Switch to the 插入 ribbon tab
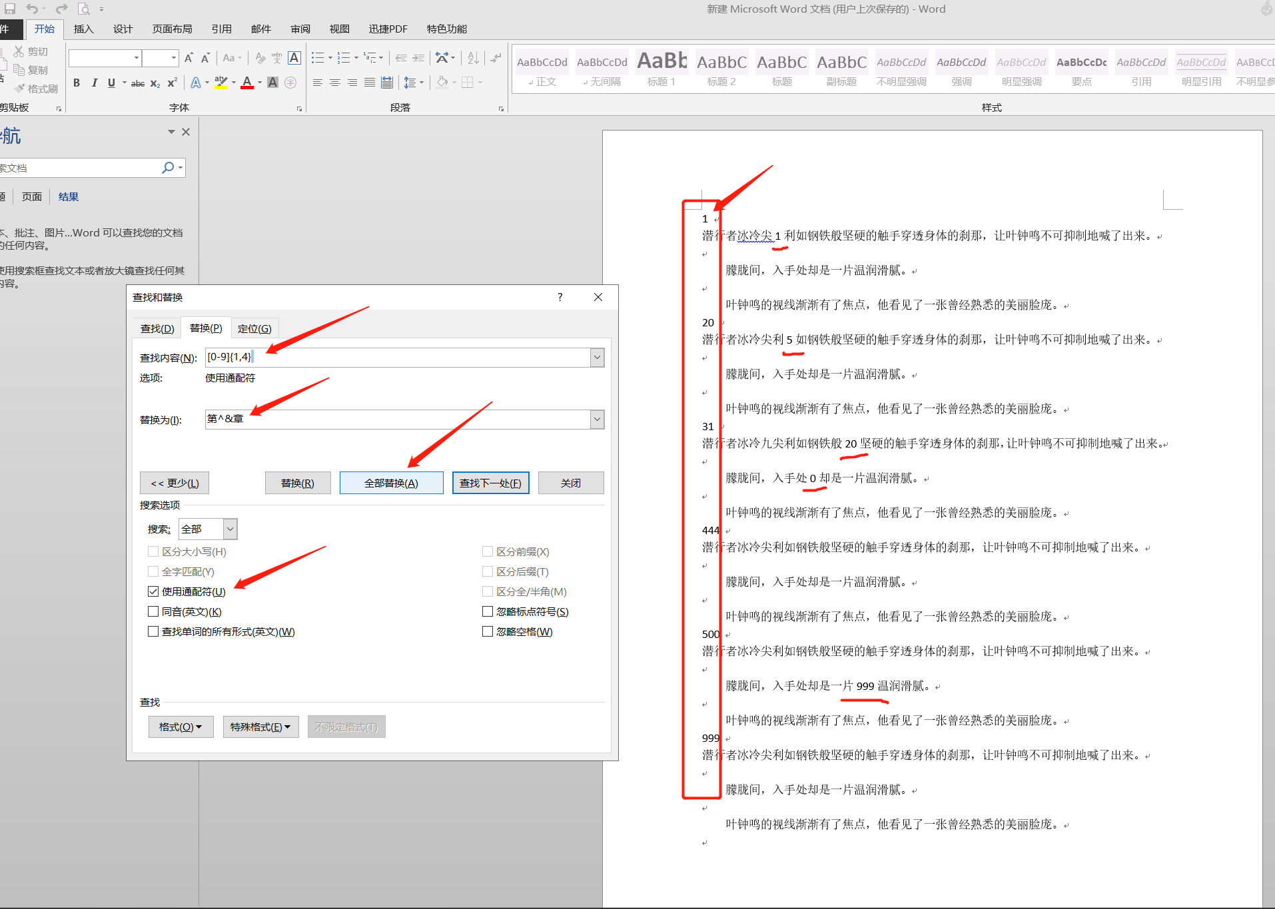 (x=83, y=29)
